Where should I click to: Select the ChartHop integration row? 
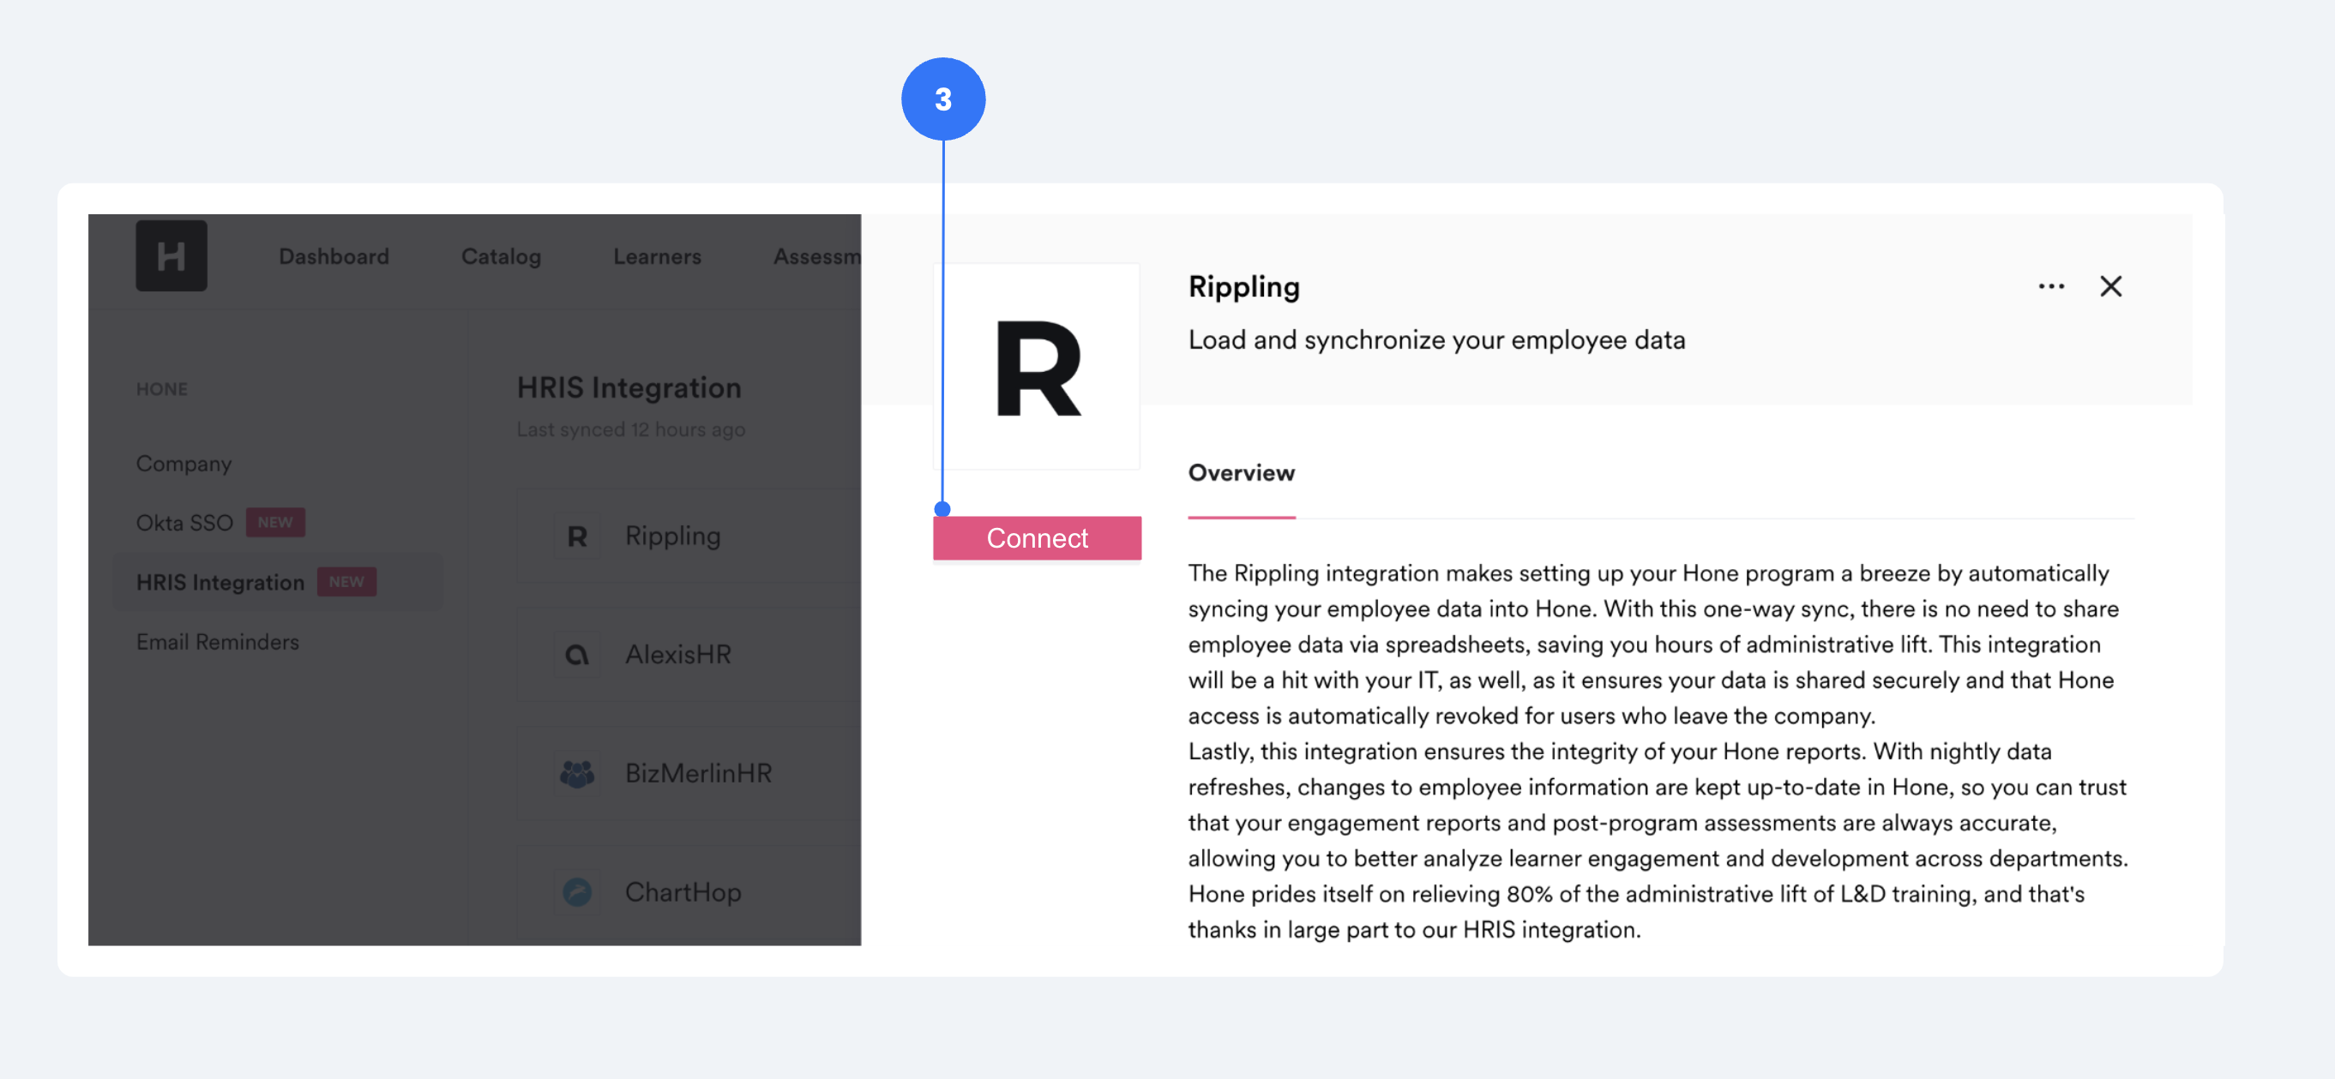689,891
